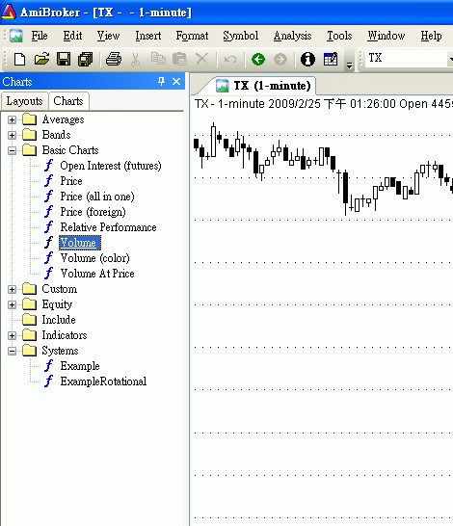
Task: Select the Indicators folder label
Action: coord(65,335)
